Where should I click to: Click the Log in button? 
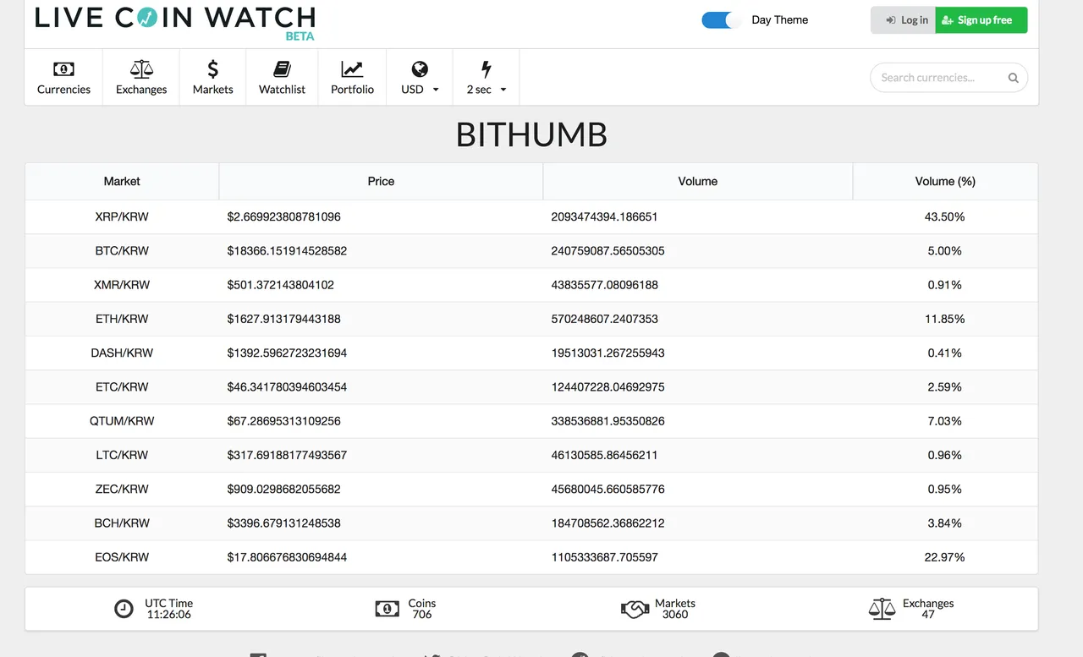point(903,20)
